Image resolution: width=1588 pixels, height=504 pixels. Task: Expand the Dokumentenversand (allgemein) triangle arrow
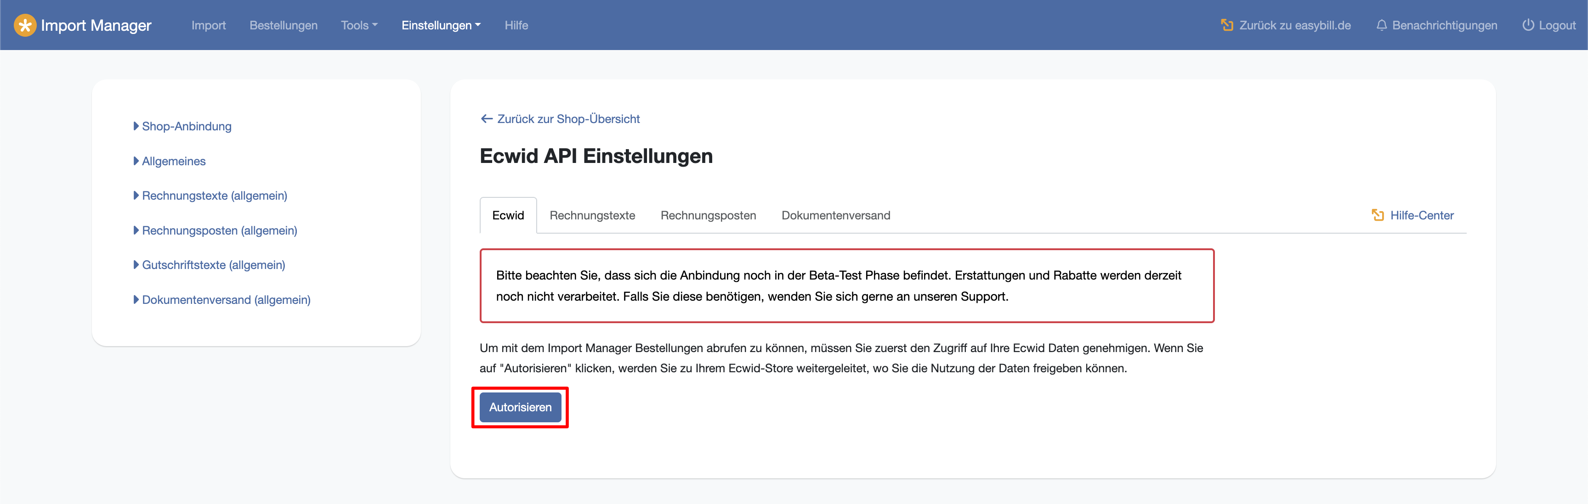click(136, 299)
